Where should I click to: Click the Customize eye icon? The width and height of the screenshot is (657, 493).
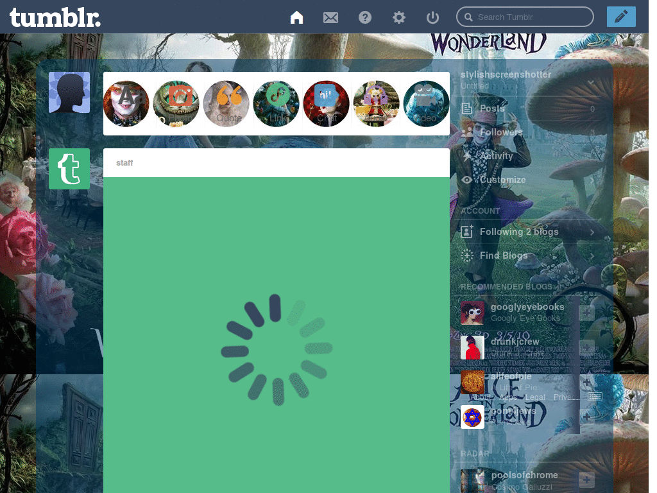click(467, 180)
